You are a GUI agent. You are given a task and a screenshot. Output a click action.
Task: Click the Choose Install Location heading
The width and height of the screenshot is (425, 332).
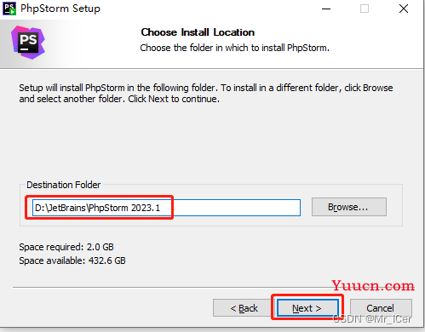click(x=198, y=32)
